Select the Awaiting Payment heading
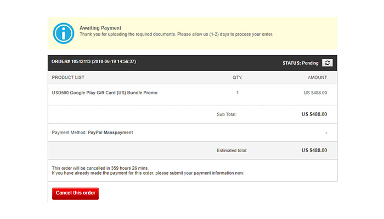 (x=100, y=28)
